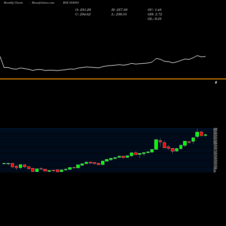Click the 'BSE 533385' symbol text

pyautogui.click(x=71, y=3)
